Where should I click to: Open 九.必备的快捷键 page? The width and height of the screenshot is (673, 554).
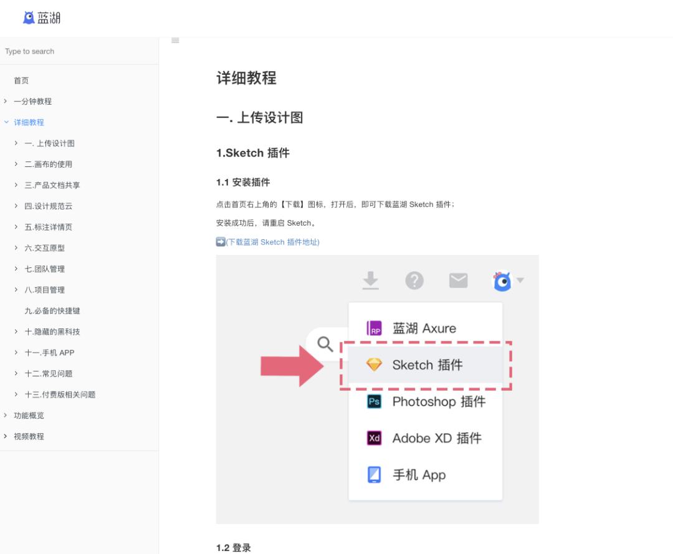(x=52, y=311)
